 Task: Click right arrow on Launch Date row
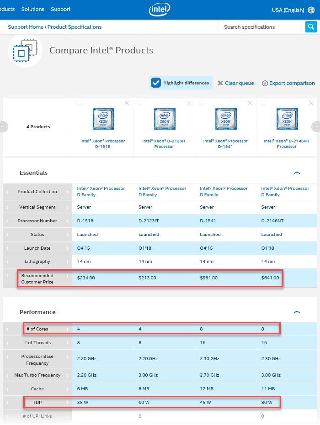67,248
